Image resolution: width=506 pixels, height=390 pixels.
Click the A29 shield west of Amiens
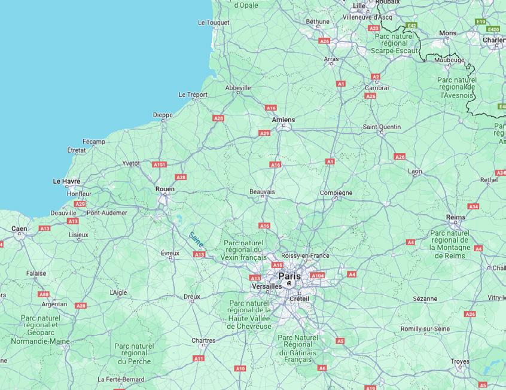point(264,133)
